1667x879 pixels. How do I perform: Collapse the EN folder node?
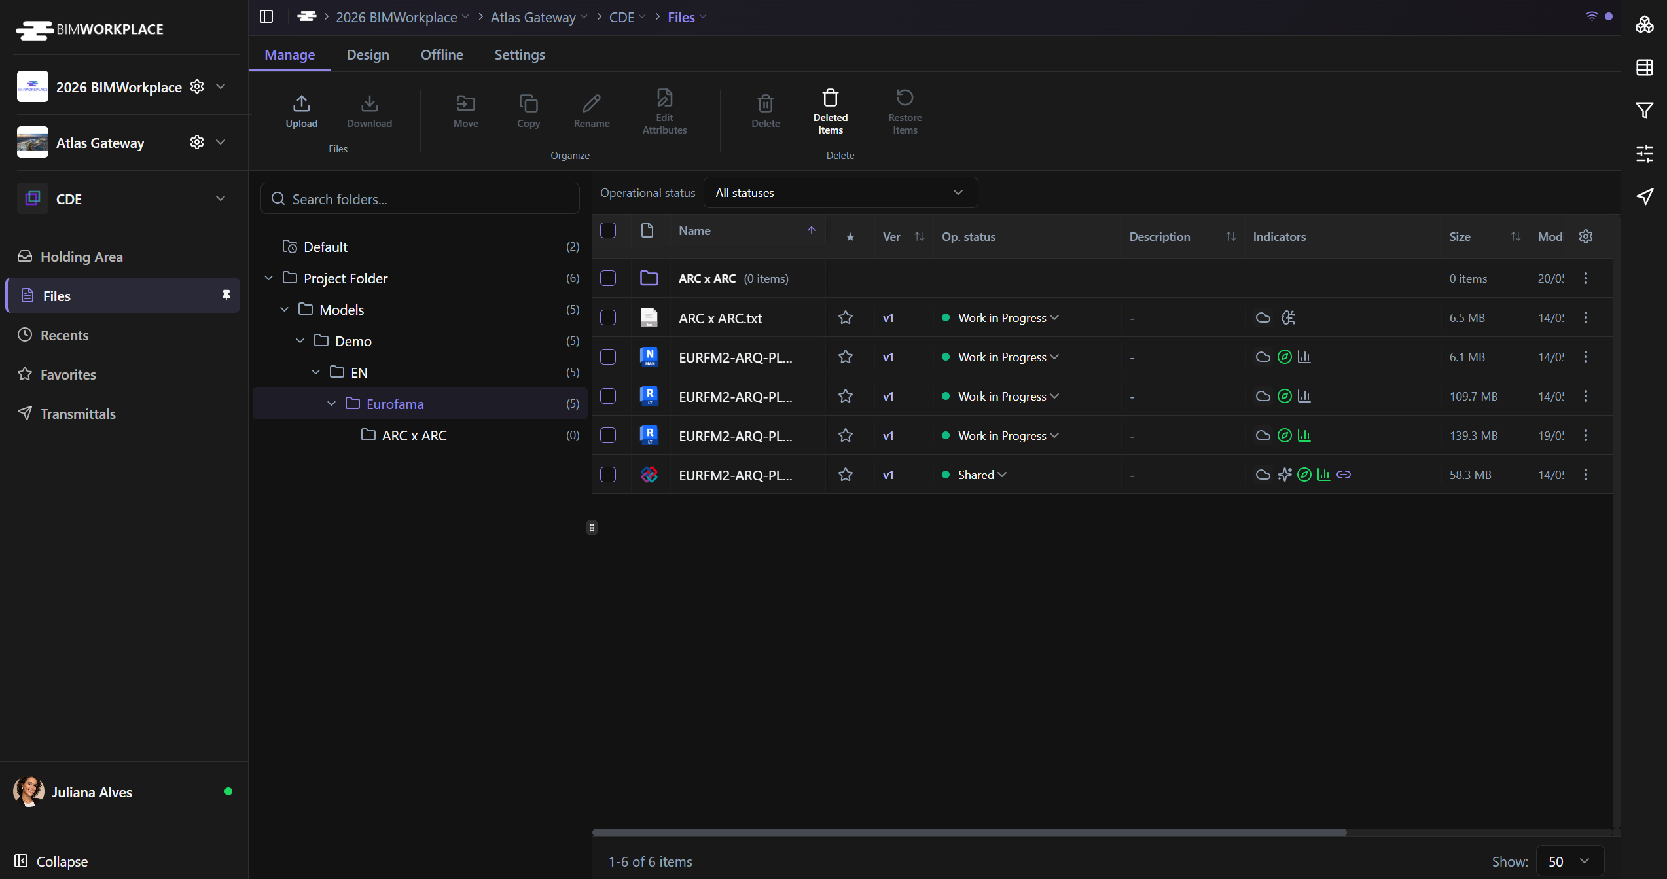coord(315,372)
